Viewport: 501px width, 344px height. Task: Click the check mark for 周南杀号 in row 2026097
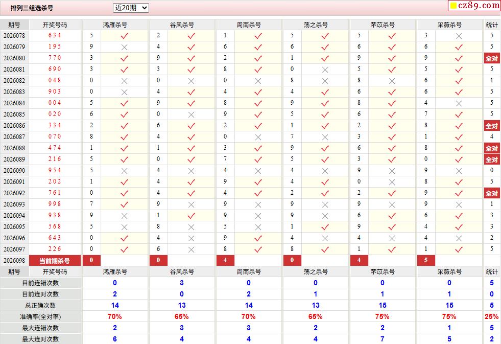click(258, 249)
